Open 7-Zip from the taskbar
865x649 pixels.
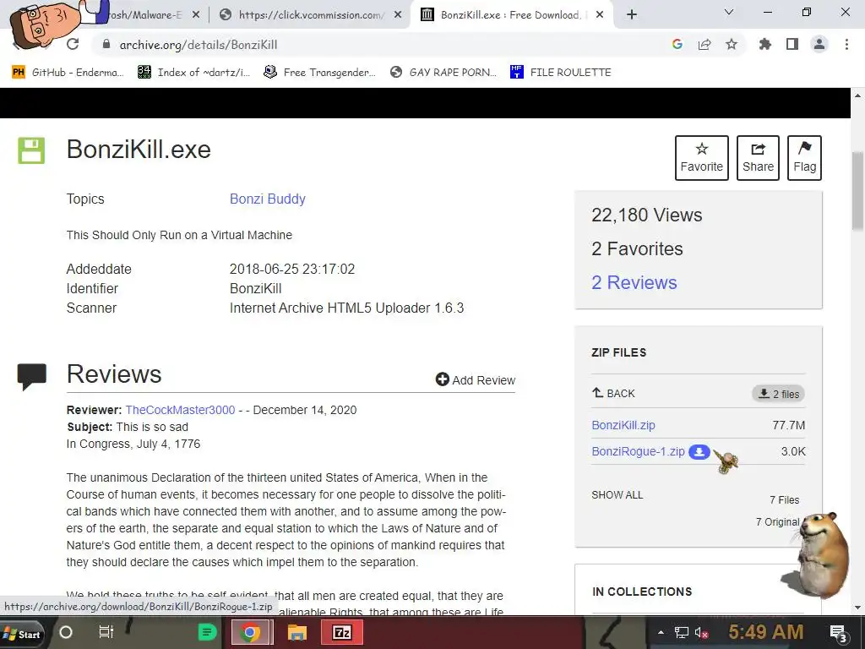click(342, 632)
